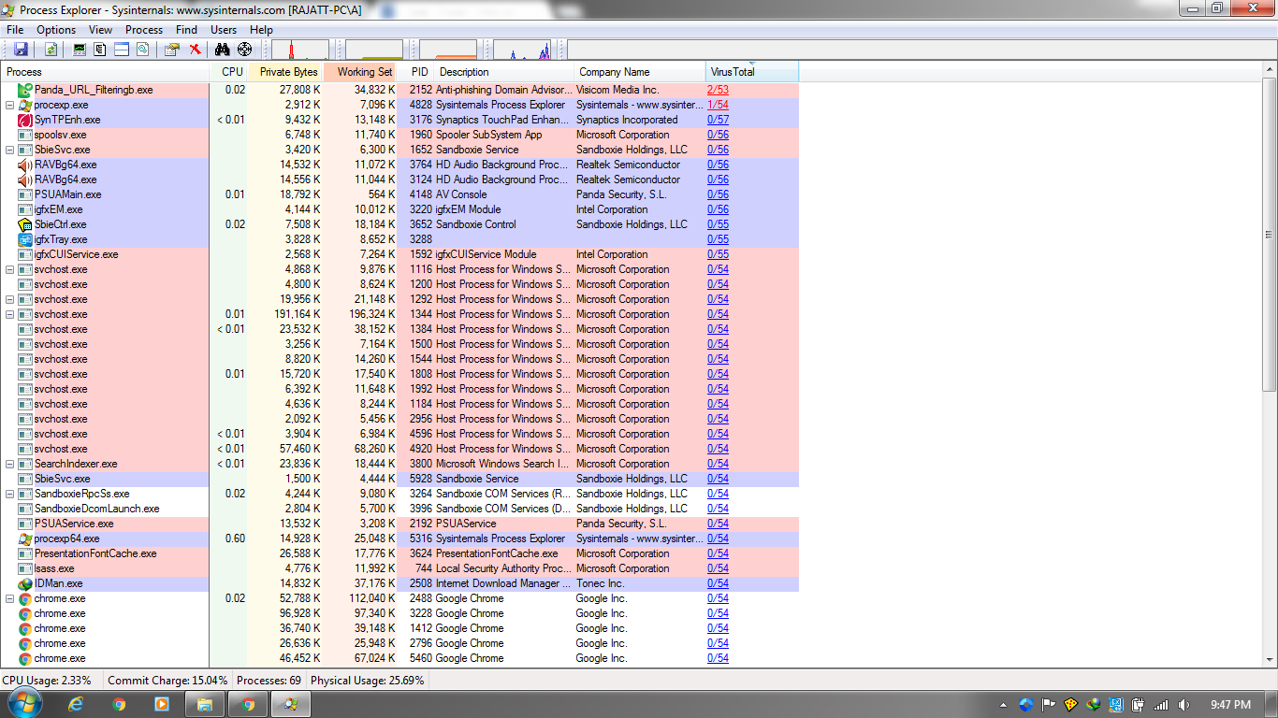Click the procexp64.exe process icon
The width and height of the screenshot is (1278, 718).
(25, 538)
